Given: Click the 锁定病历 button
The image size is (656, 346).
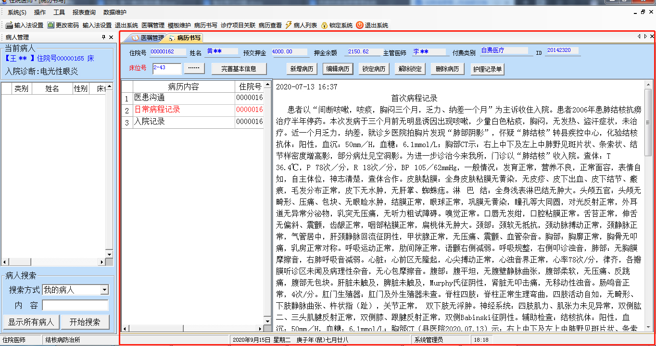Looking at the screenshot, I should 374,69.
